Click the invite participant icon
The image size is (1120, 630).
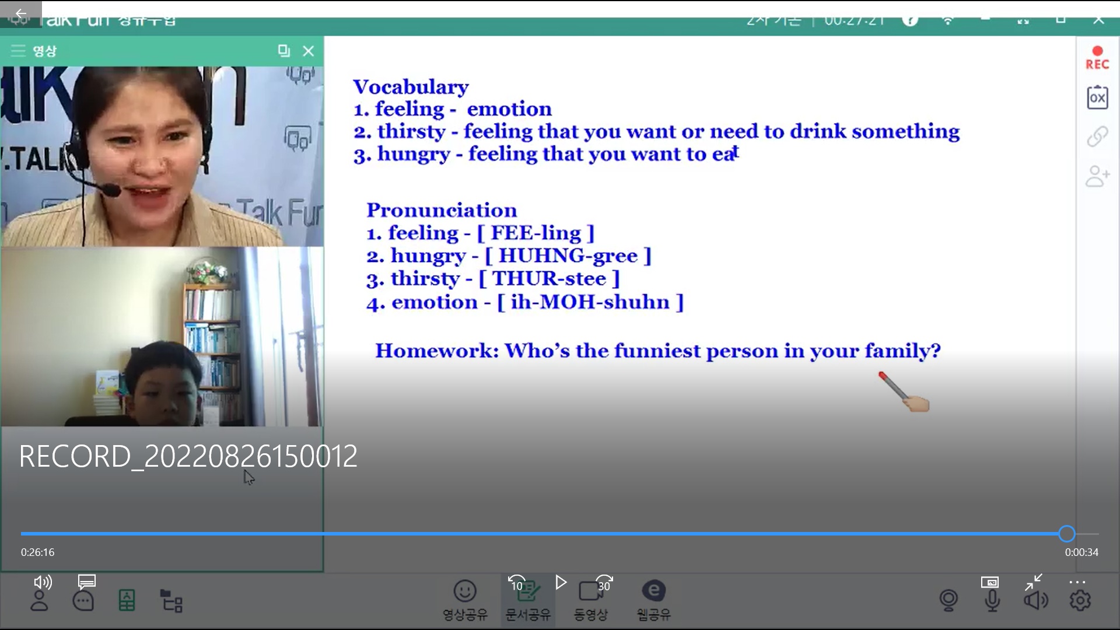pos(1097,176)
